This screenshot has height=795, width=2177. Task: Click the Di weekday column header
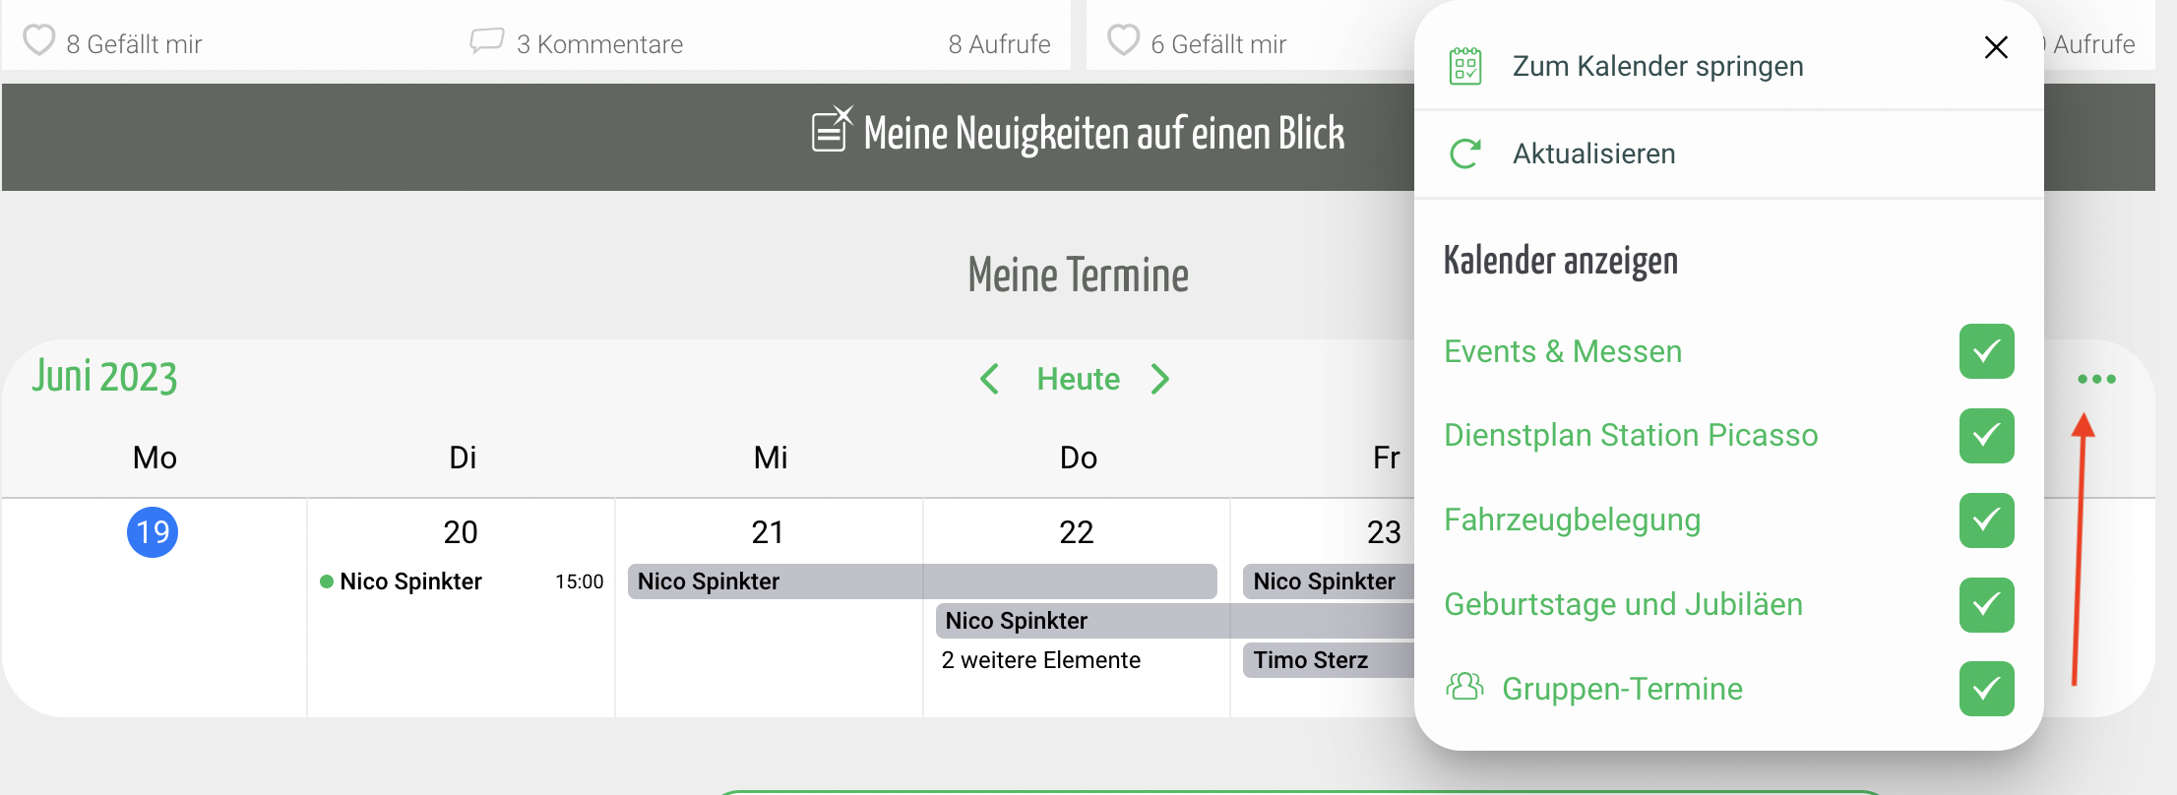(x=463, y=458)
